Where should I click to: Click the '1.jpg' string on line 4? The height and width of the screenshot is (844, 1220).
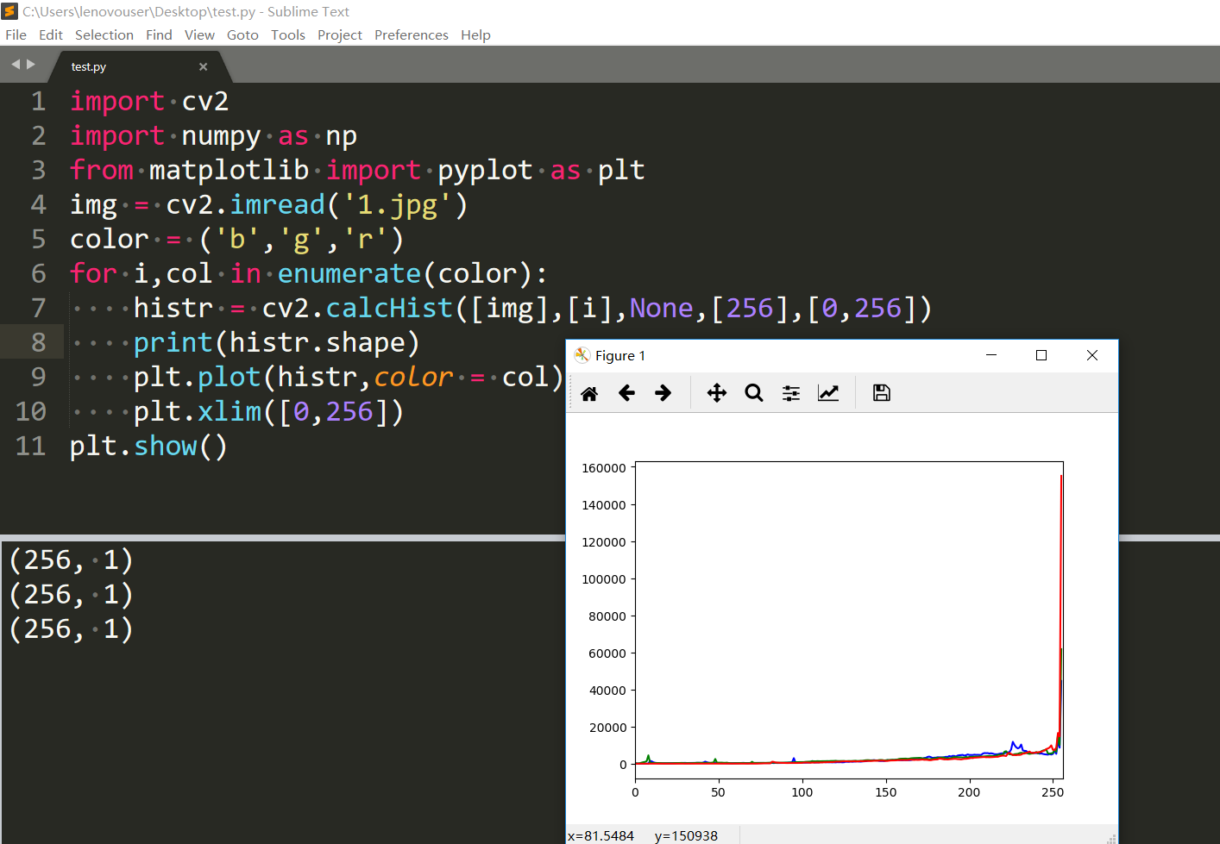(x=398, y=205)
